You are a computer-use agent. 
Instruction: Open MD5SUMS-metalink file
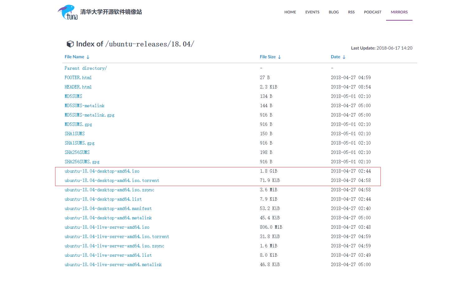tap(85, 106)
